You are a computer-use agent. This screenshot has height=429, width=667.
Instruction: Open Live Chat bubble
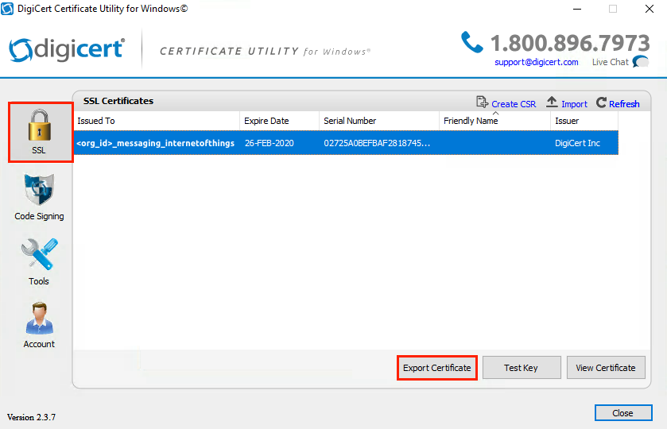[641, 63]
